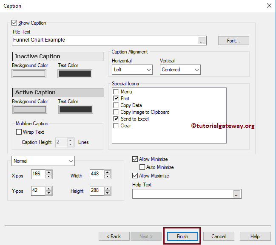Viewport: 276px width, 245px height.
Task: Cancel the Caption dialog
Action: 219,237
